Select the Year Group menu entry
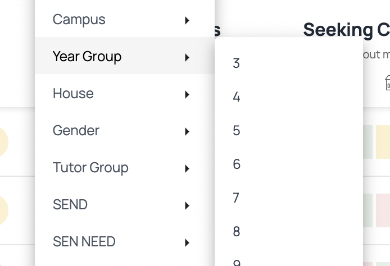This screenshot has width=390, height=266. pyautogui.click(x=125, y=56)
